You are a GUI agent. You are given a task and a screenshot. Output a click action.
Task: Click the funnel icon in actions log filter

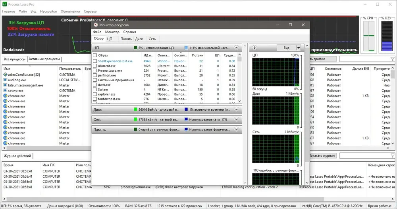[x=393, y=155]
